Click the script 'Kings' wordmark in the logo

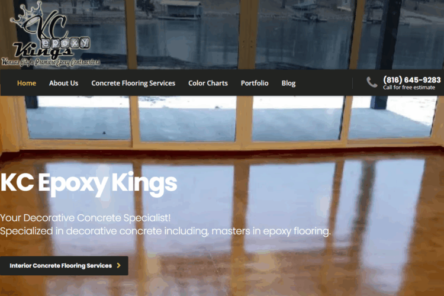point(43,50)
